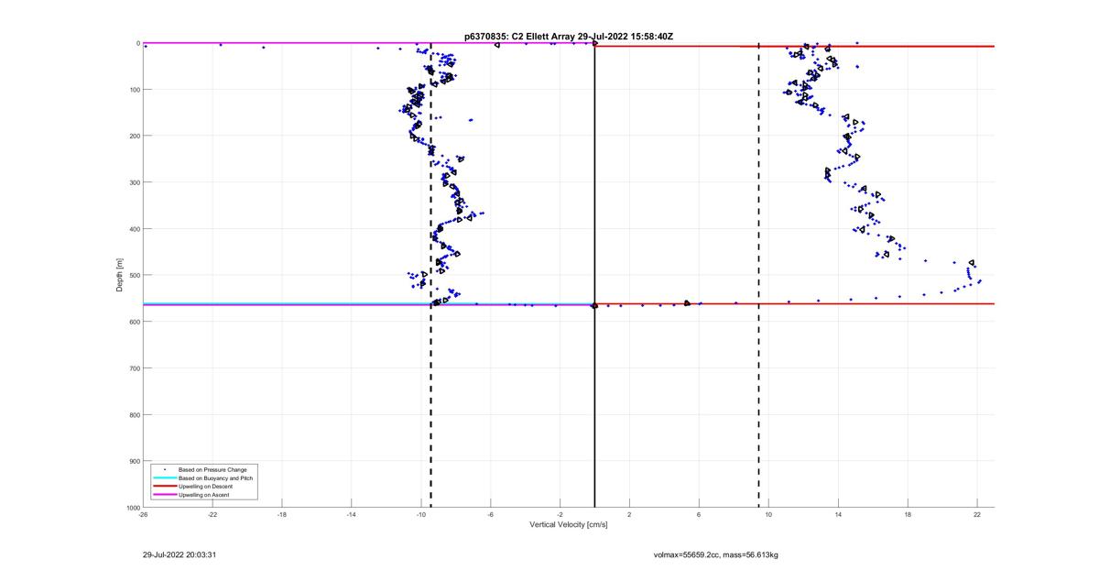1099x570 pixels.
Task: Click the x-axis tick label '-22'
Action: pos(212,515)
